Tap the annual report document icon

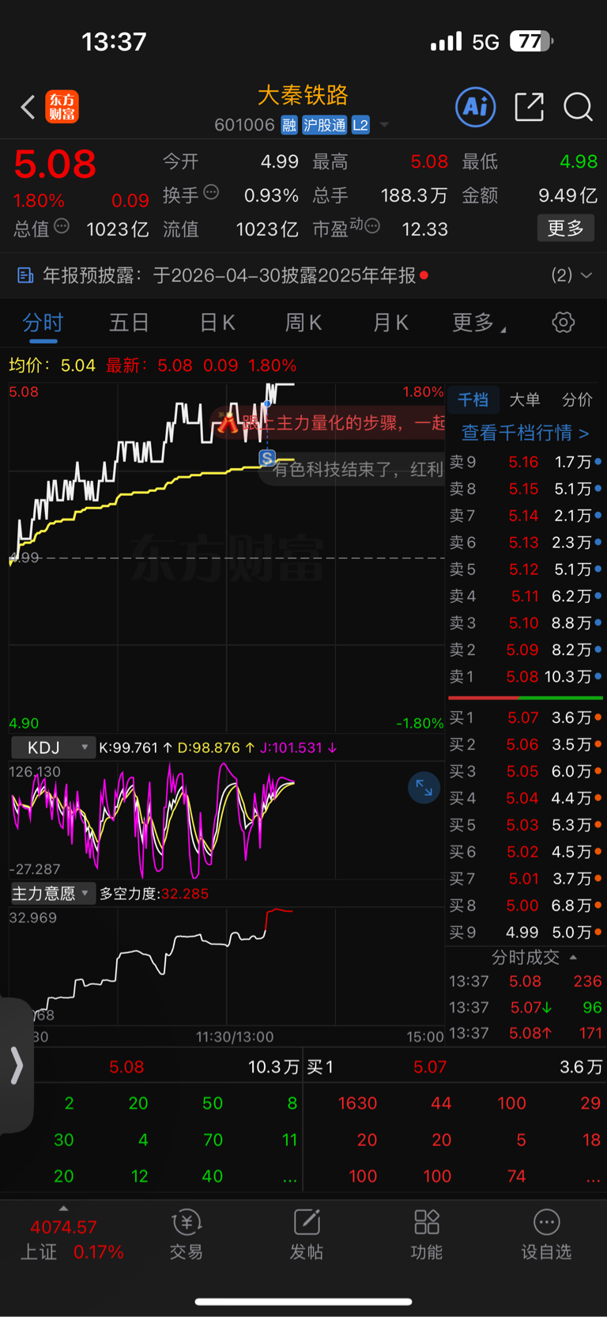[x=25, y=275]
